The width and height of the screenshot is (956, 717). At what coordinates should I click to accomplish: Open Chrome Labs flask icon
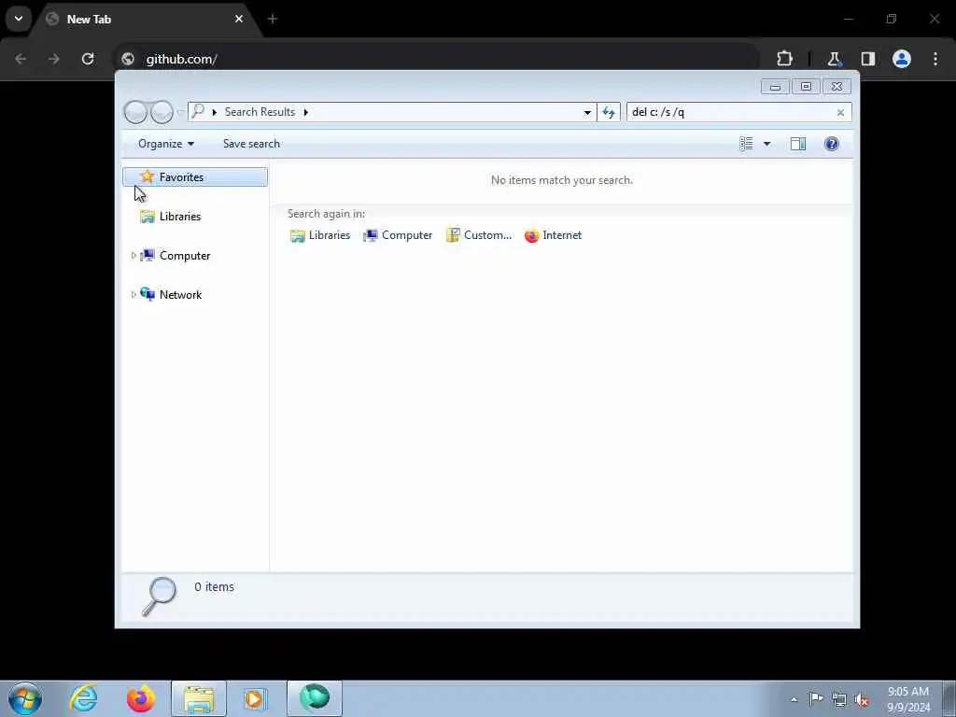click(x=834, y=59)
